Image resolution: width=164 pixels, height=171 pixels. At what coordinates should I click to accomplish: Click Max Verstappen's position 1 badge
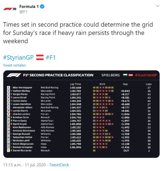(x=9, y=88)
